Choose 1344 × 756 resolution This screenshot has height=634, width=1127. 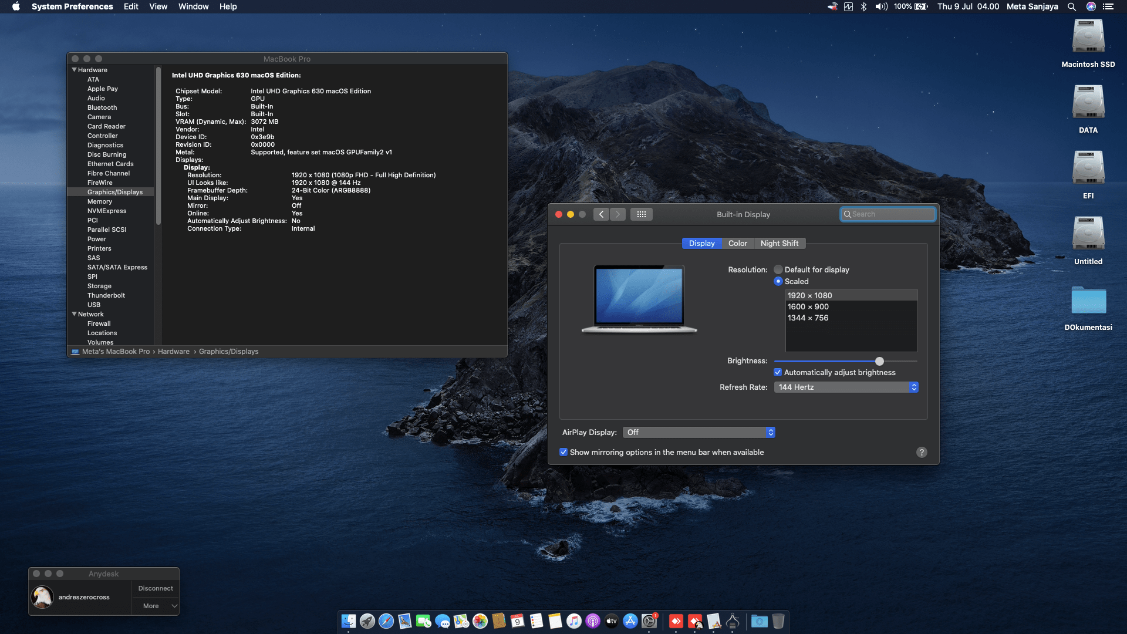(x=851, y=318)
